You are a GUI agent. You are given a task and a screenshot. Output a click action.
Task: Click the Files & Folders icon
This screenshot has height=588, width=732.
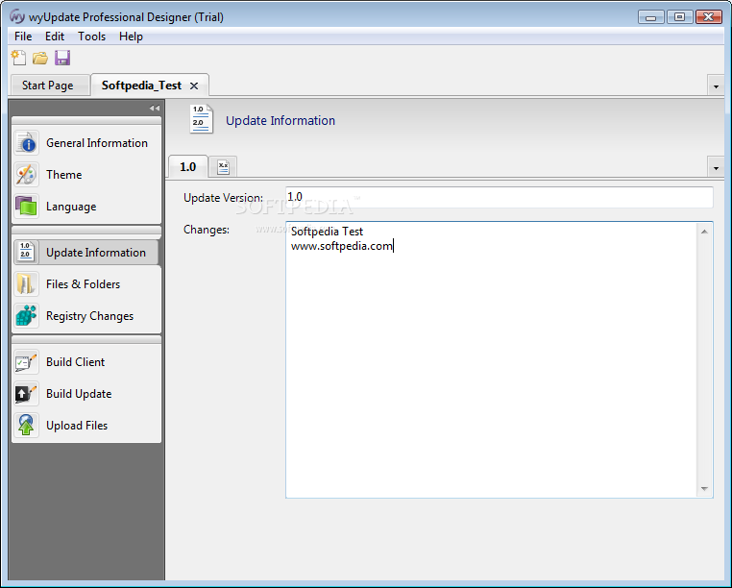(26, 284)
